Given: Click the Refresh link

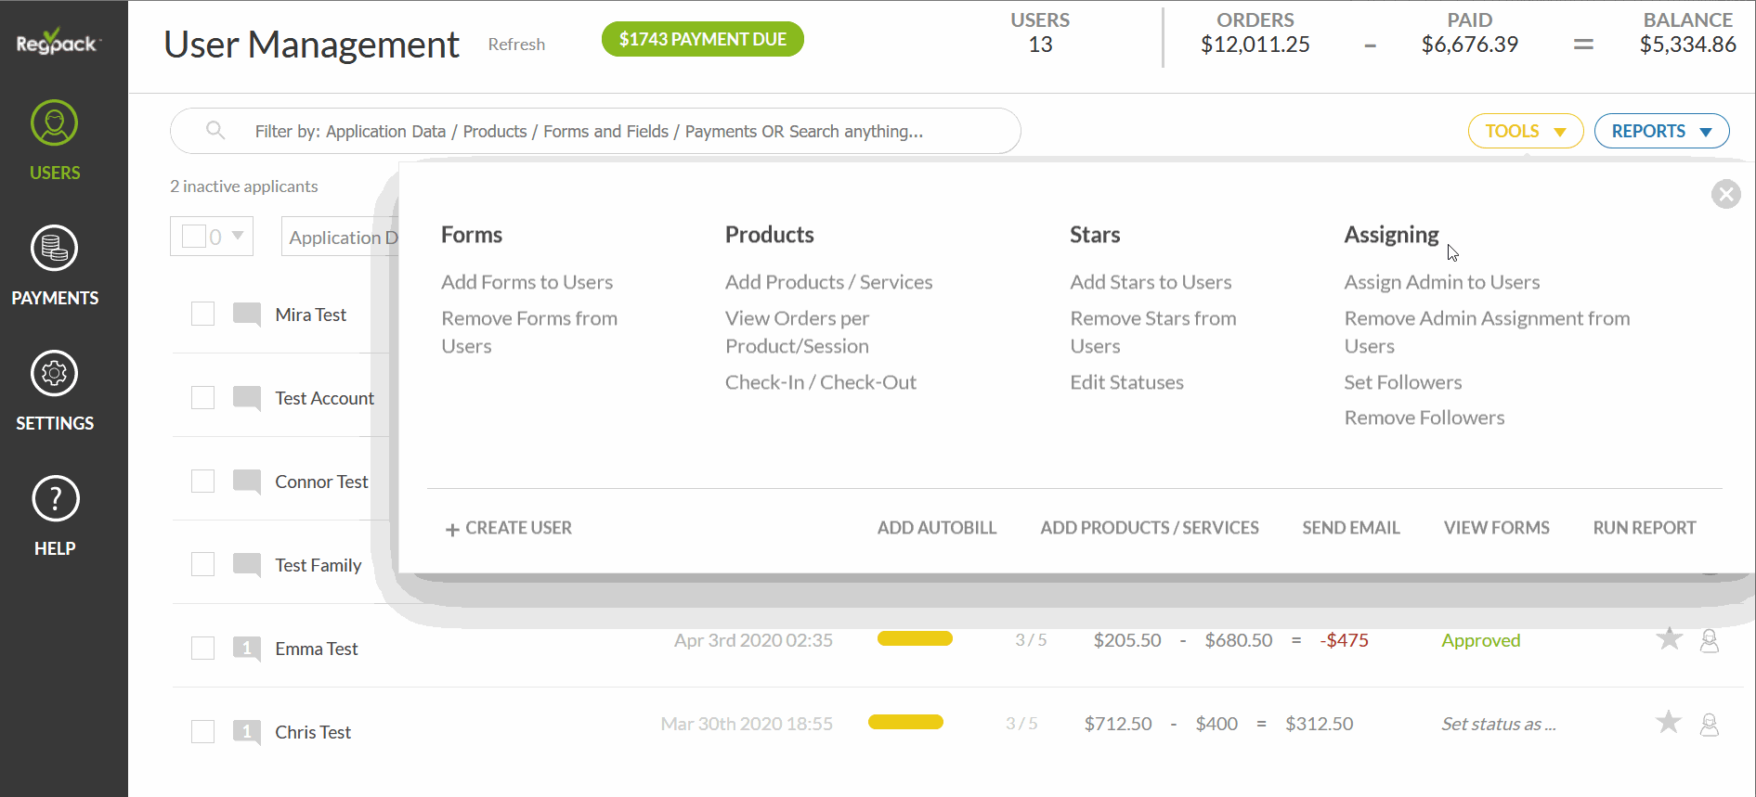Looking at the screenshot, I should 516,45.
